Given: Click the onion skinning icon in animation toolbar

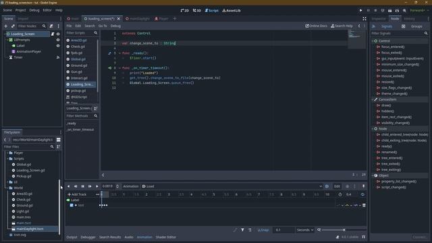Looking at the screenshot, I should (347, 186).
